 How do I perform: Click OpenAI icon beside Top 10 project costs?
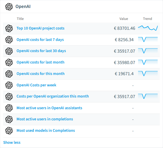click(9, 28)
